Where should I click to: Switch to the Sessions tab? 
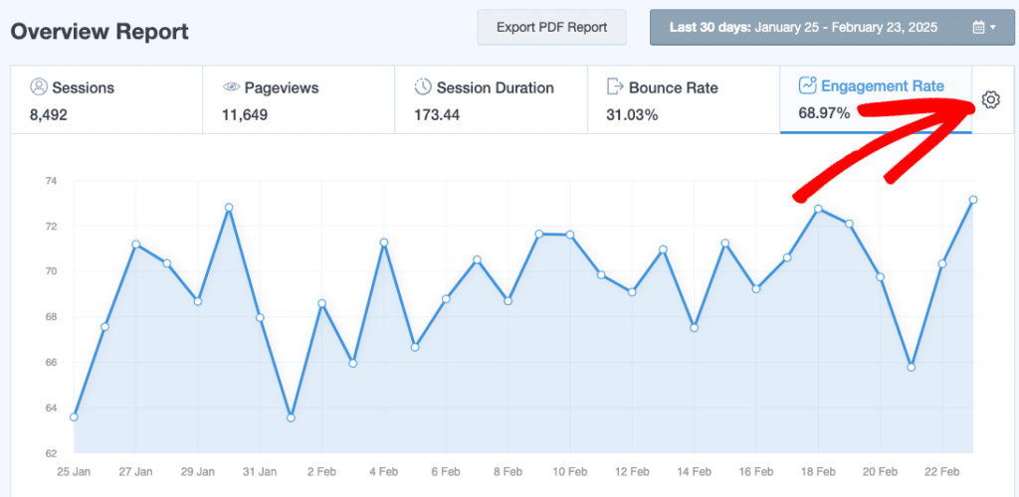(106, 100)
